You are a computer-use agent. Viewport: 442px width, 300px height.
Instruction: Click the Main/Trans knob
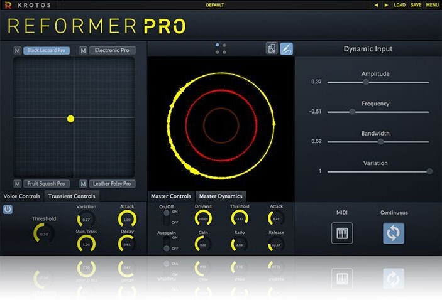click(86, 244)
